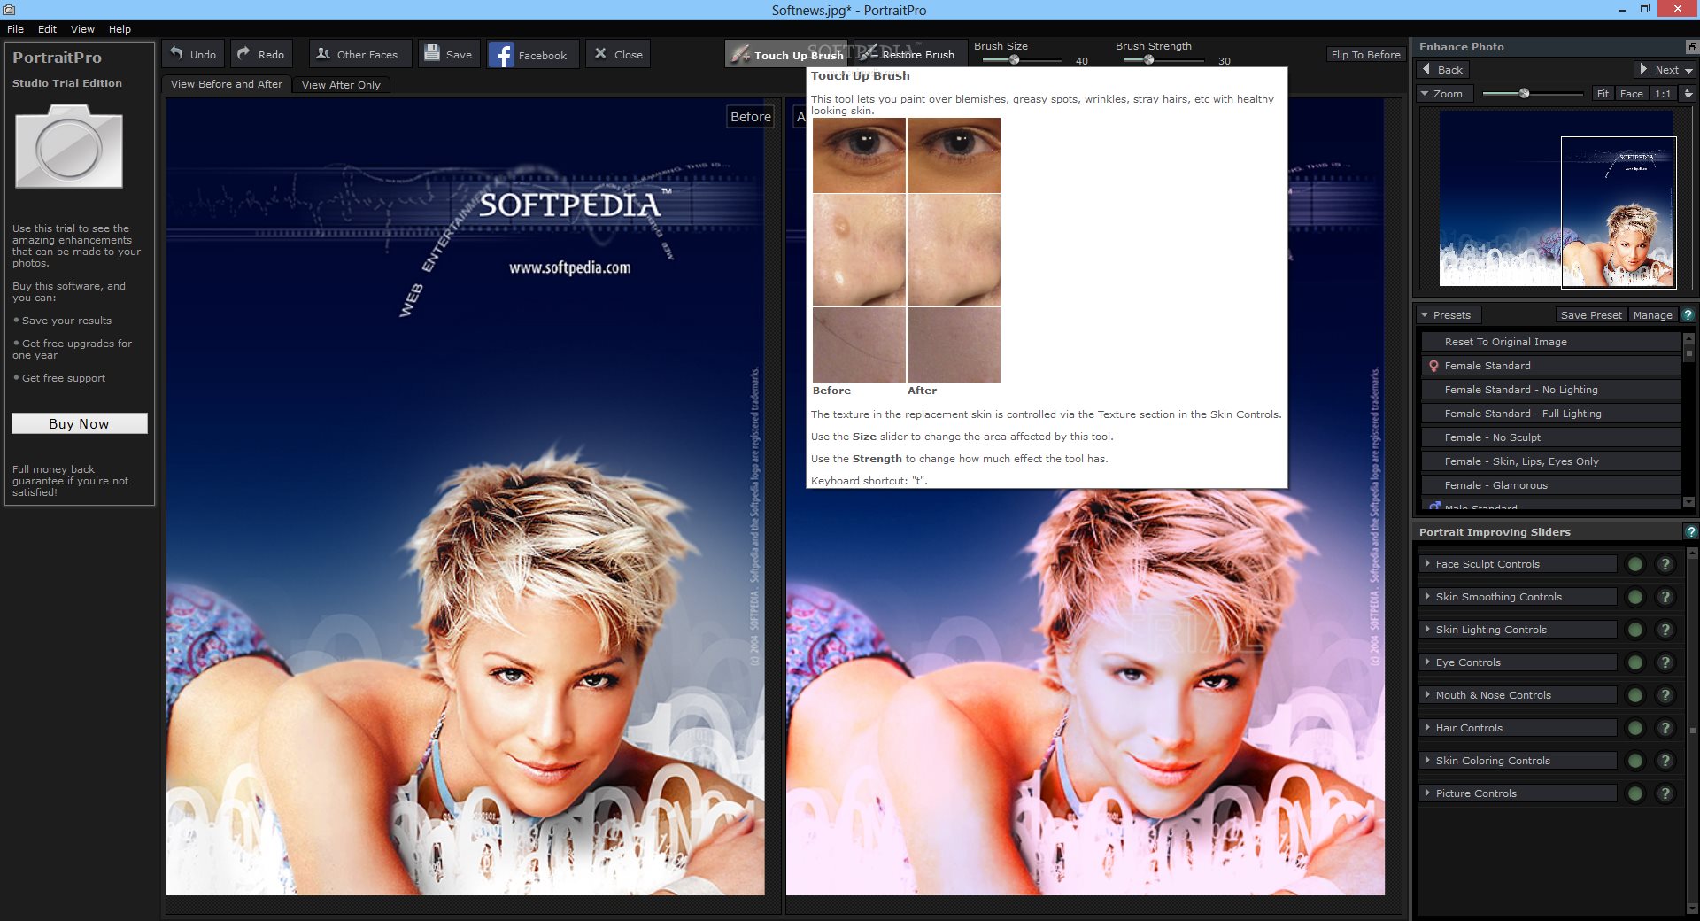Toggle Eye Controls green on/off button

(x=1635, y=662)
